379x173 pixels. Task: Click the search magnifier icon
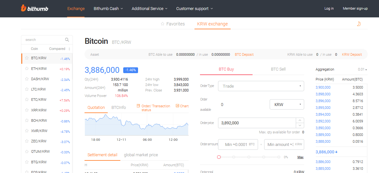(67, 40)
